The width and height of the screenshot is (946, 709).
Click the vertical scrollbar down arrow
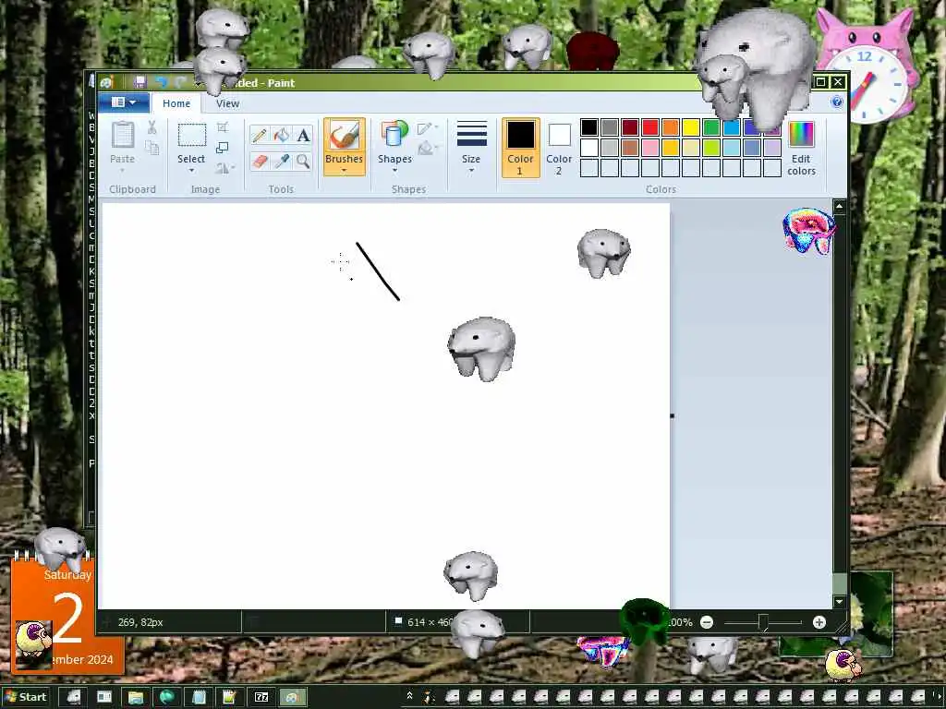(839, 601)
